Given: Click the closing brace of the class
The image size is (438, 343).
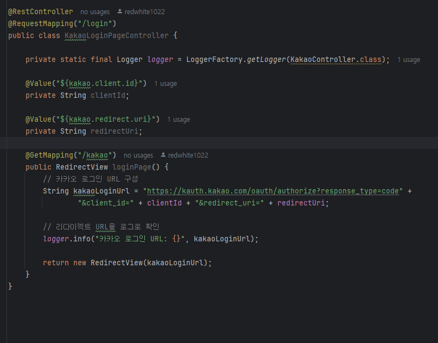Looking at the screenshot, I should 10,286.
